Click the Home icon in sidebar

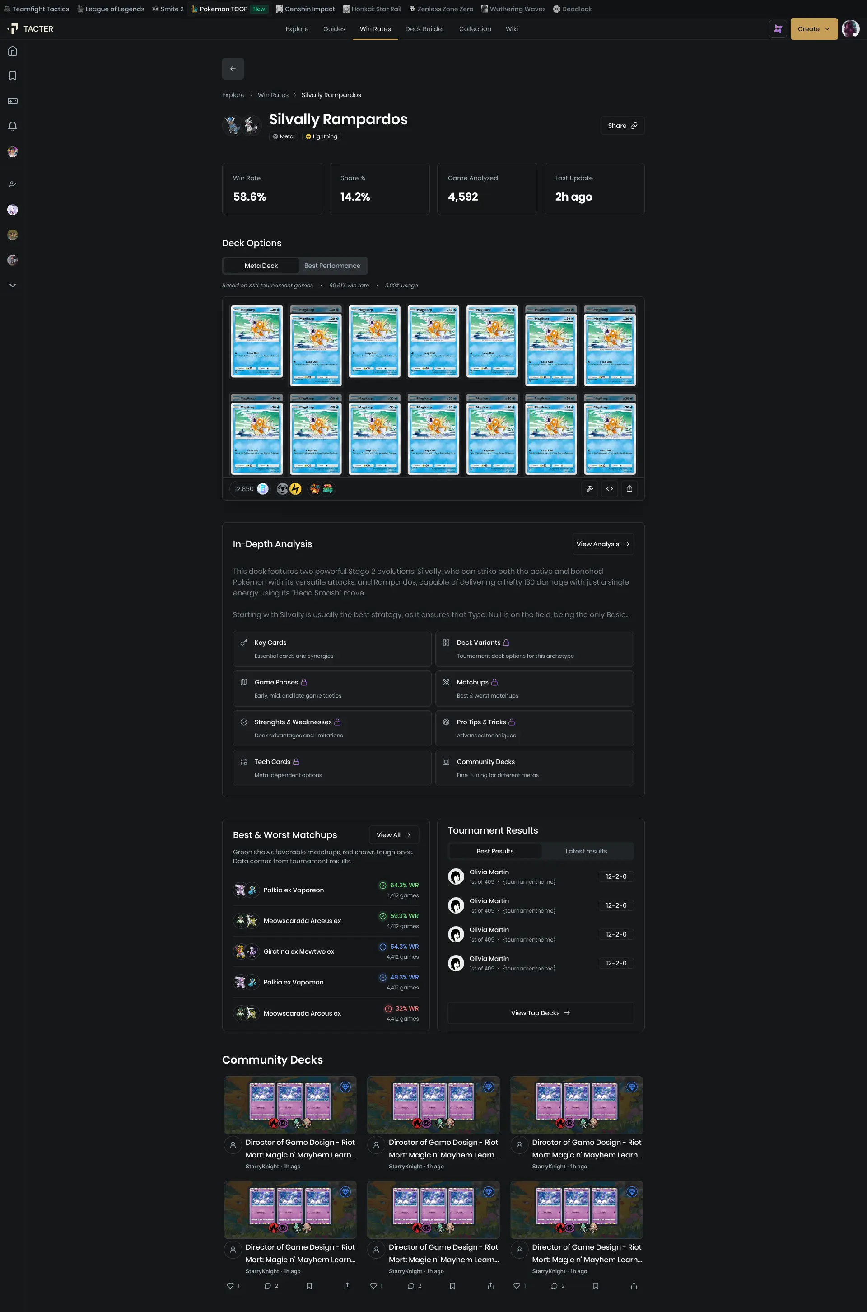13,51
